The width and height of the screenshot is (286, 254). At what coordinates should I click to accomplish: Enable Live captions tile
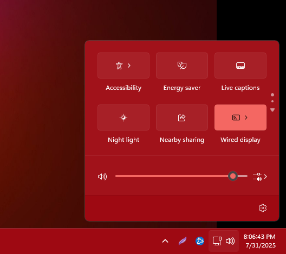click(x=240, y=66)
